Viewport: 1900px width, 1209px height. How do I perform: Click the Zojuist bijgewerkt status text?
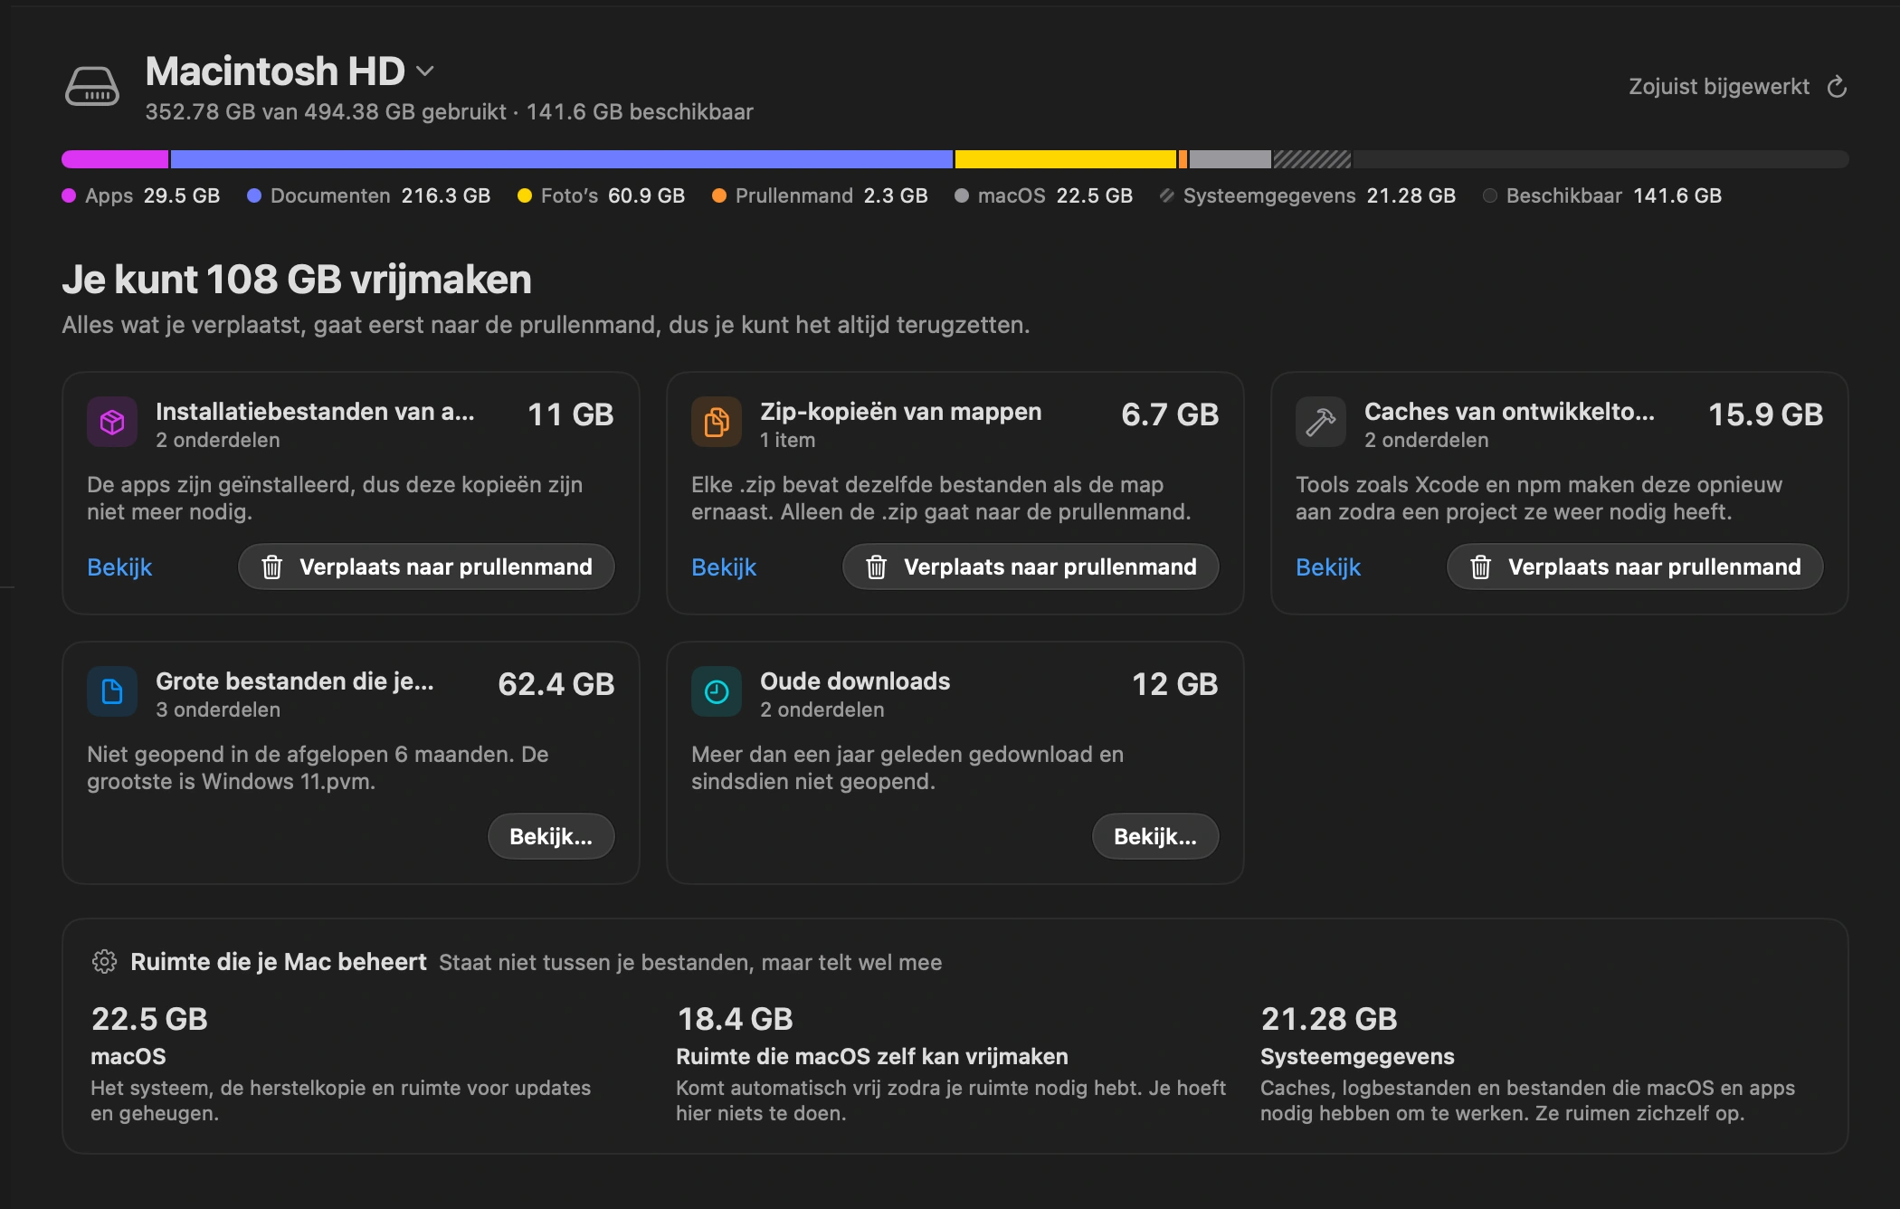pyautogui.click(x=1719, y=87)
